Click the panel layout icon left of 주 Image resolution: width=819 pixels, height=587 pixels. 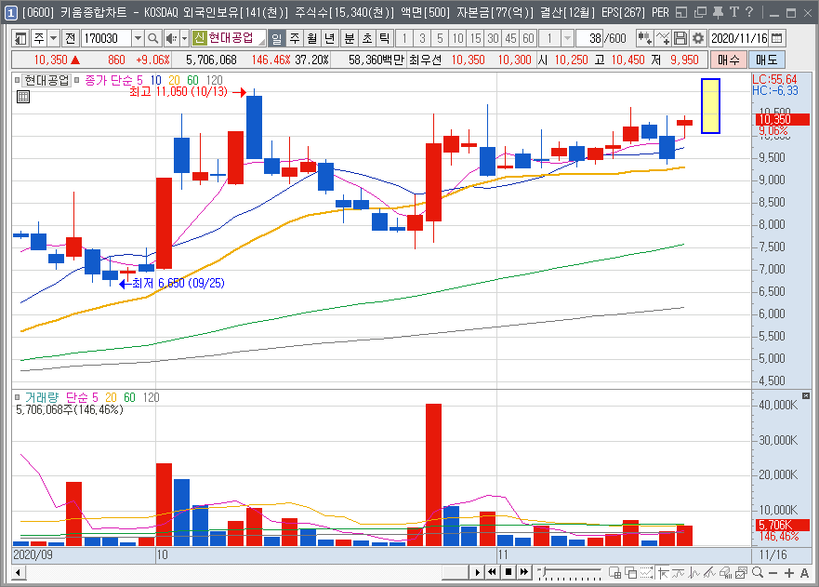[20, 38]
